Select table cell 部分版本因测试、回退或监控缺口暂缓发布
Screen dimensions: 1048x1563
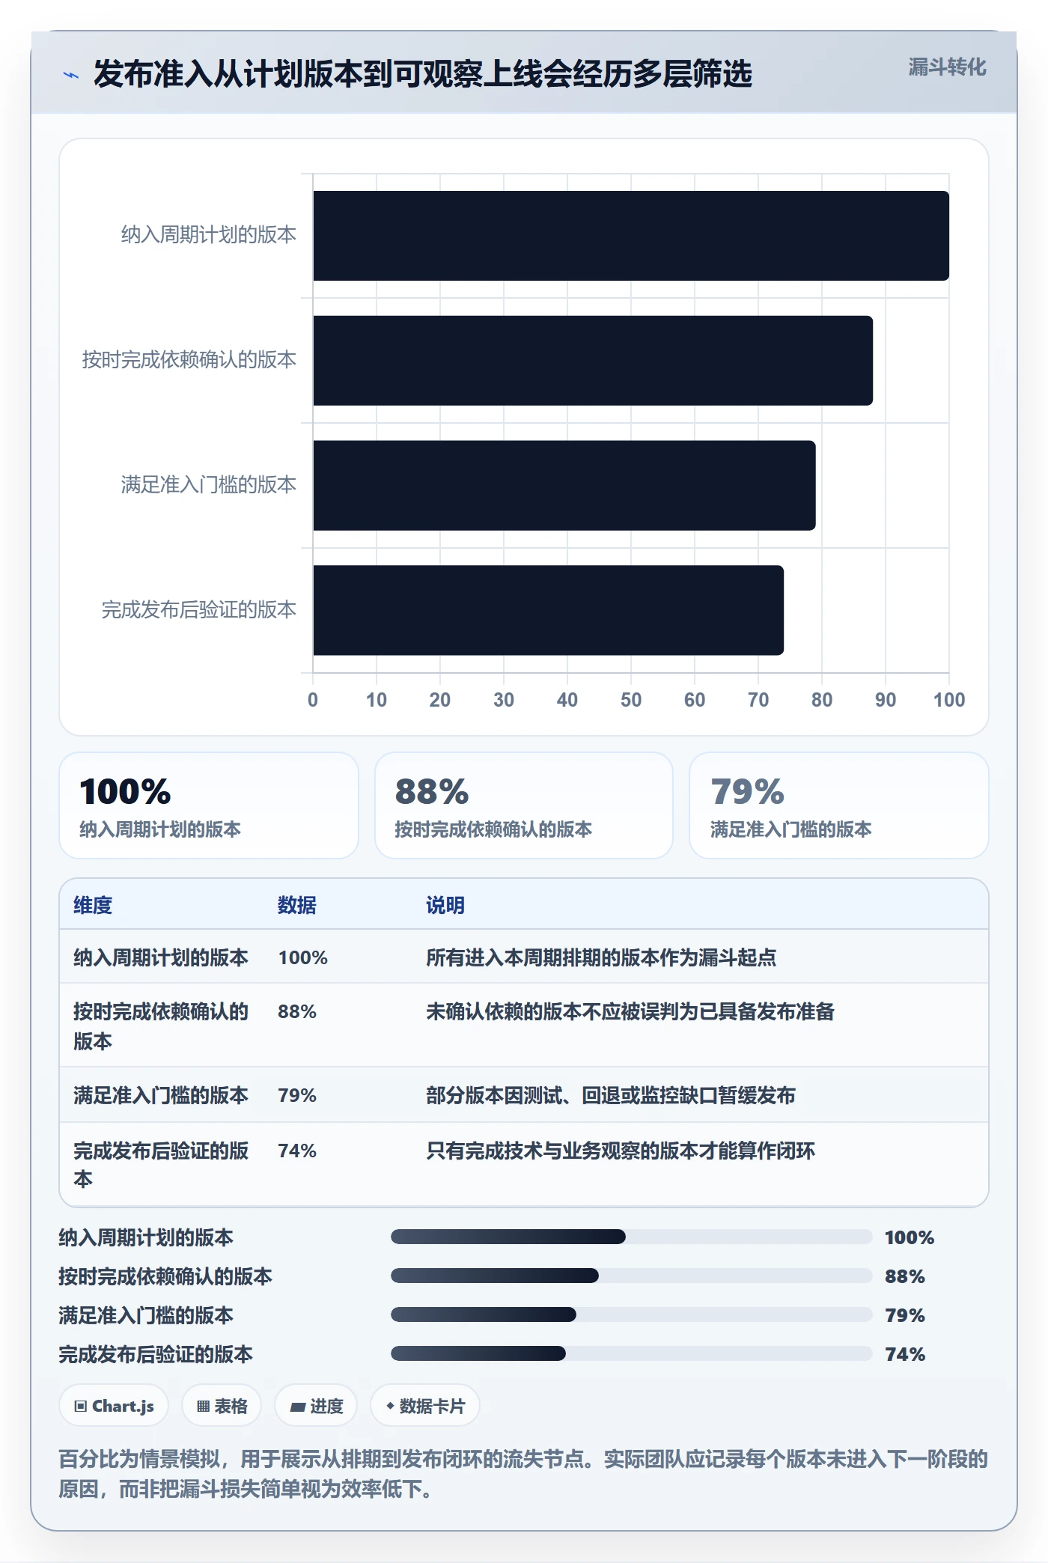pos(611,1095)
